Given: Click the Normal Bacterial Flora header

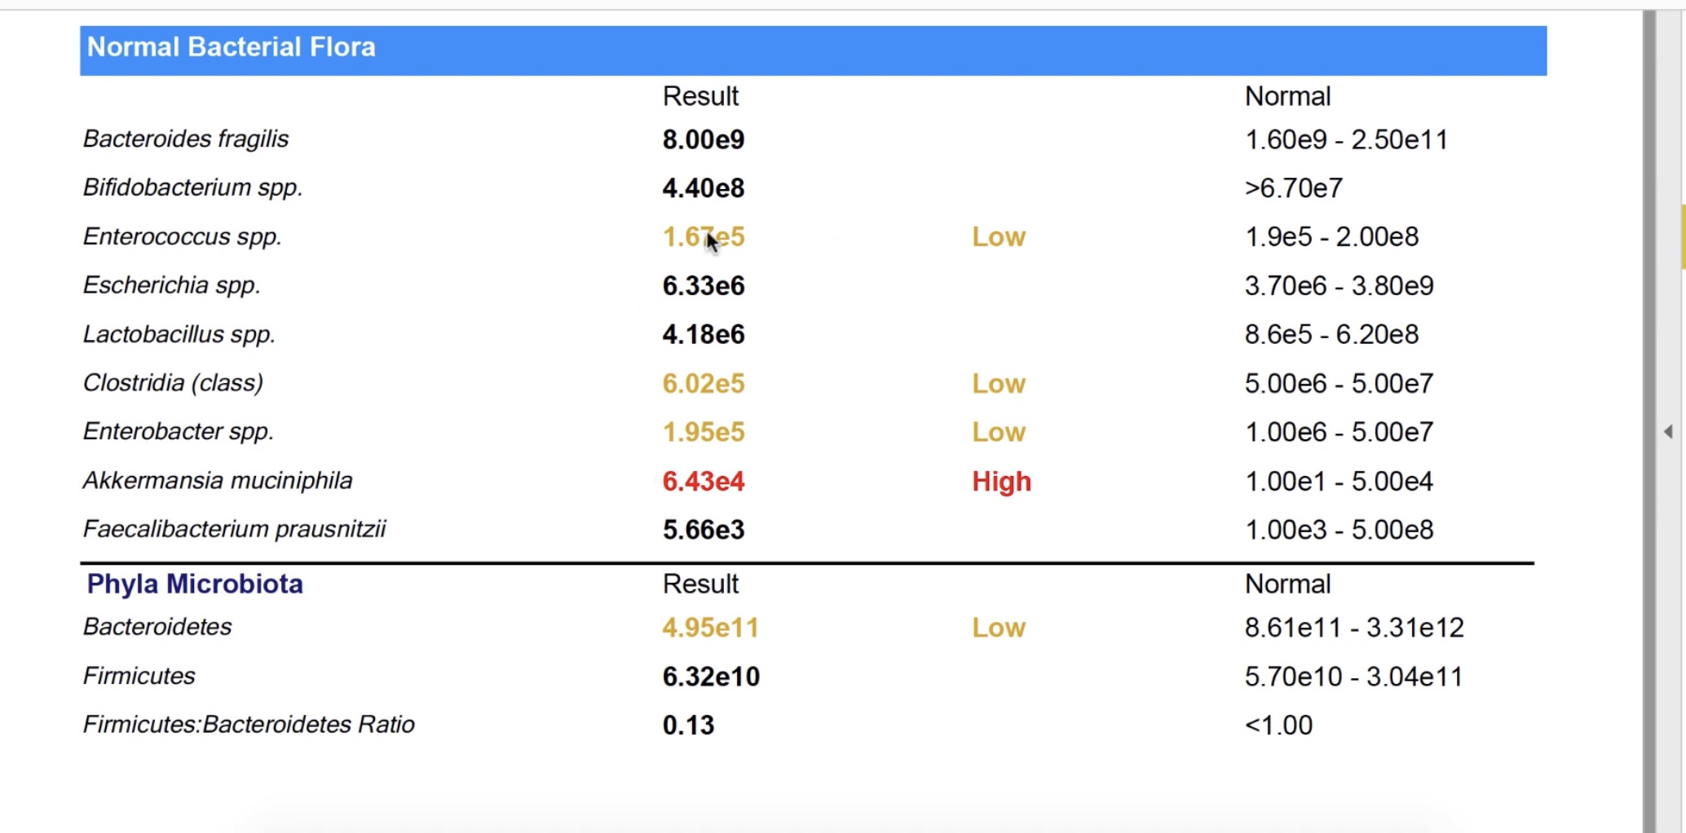Looking at the screenshot, I should coord(232,47).
